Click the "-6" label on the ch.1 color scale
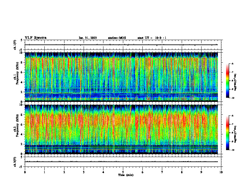The width and height of the screenshot is (249, 193). [x=232, y=63]
